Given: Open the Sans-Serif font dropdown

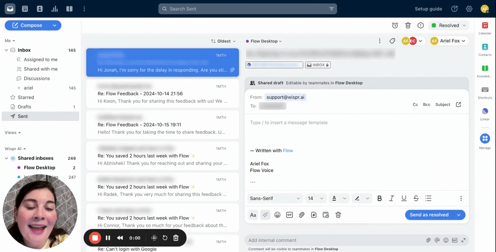Looking at the screenshot, I should click(275, 198).
